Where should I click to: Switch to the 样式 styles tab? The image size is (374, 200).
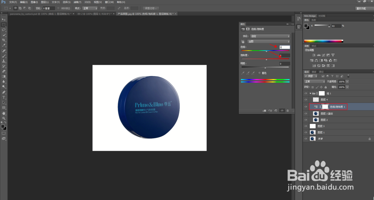coord(314,46)
